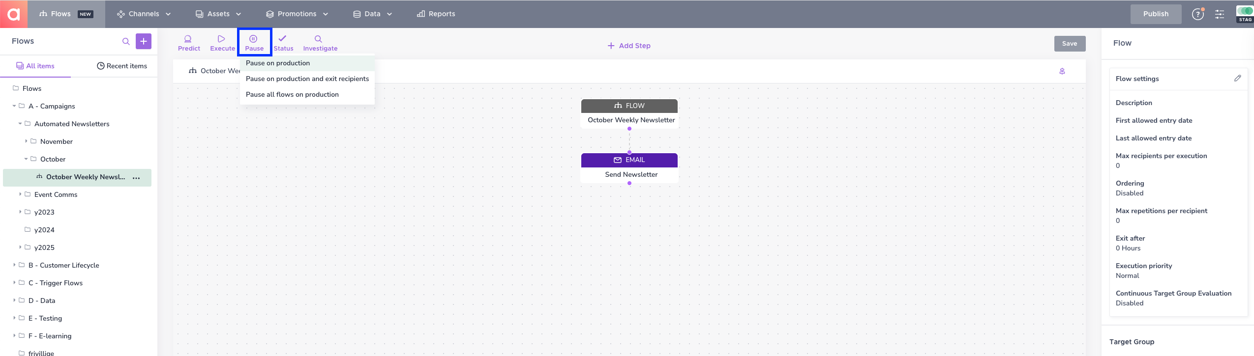Viewport: 1254px width, 356px height.
Task: Select the FLOW node header on canvas
Action: click(629, 106)
